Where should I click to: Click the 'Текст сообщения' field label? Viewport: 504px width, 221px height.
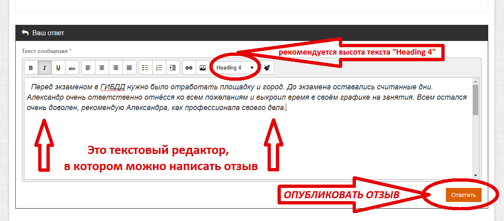coord(46,51)
